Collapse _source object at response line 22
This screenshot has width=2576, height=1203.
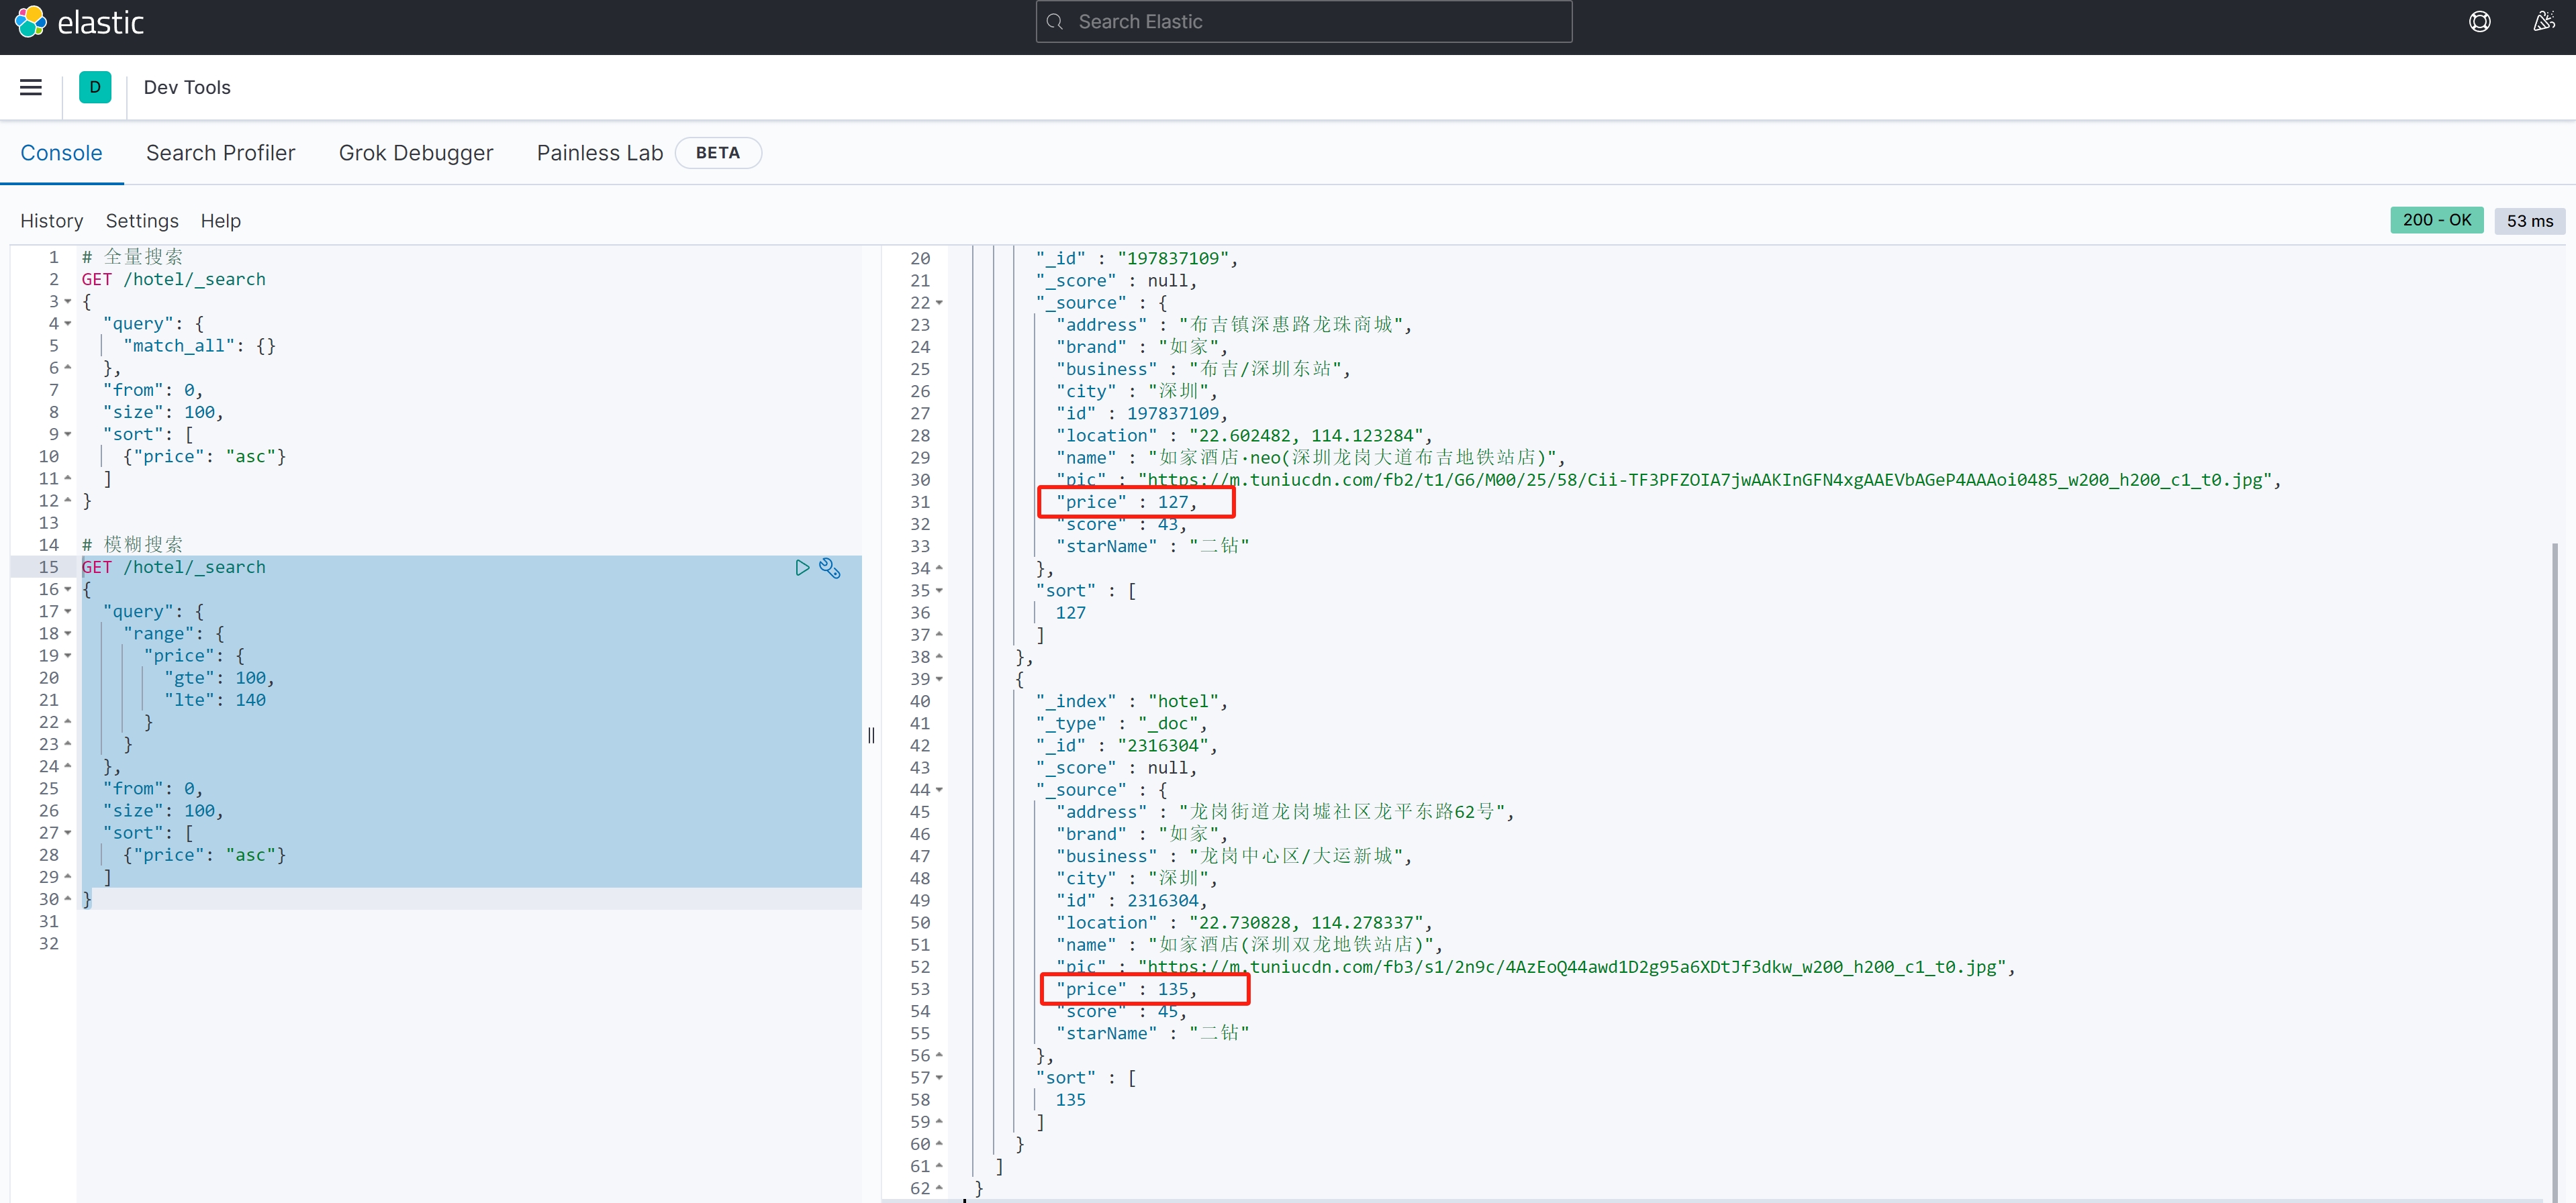(x=939, y=303)
